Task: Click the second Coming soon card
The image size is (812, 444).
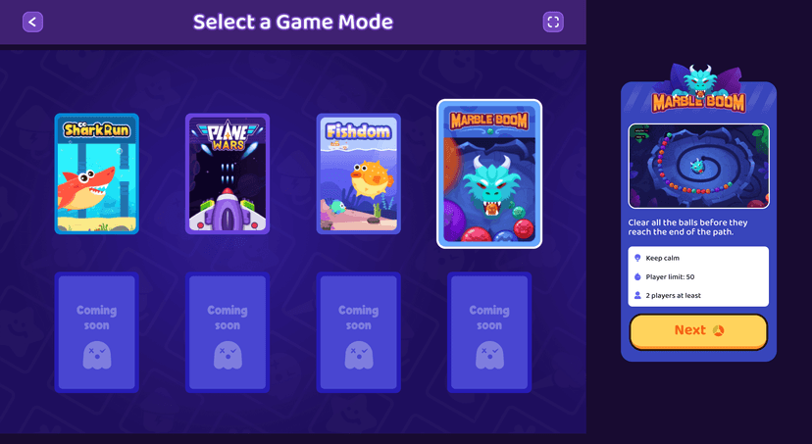Action: [228, 332]
